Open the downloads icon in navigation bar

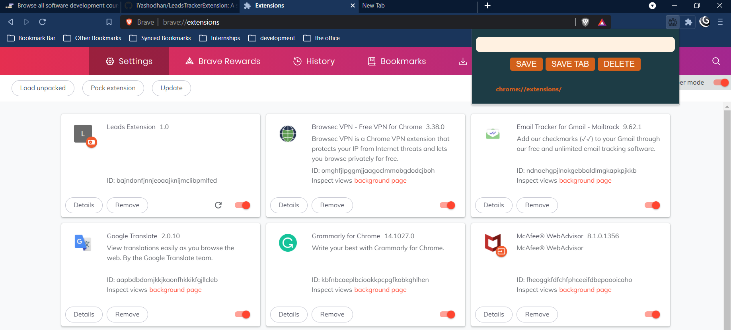click(463, 61)
